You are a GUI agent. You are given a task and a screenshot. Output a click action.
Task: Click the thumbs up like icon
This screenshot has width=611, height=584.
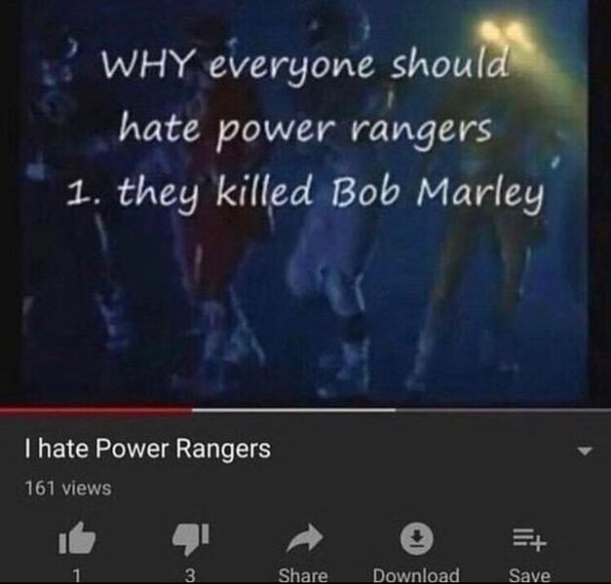click(x=77, y=538)
